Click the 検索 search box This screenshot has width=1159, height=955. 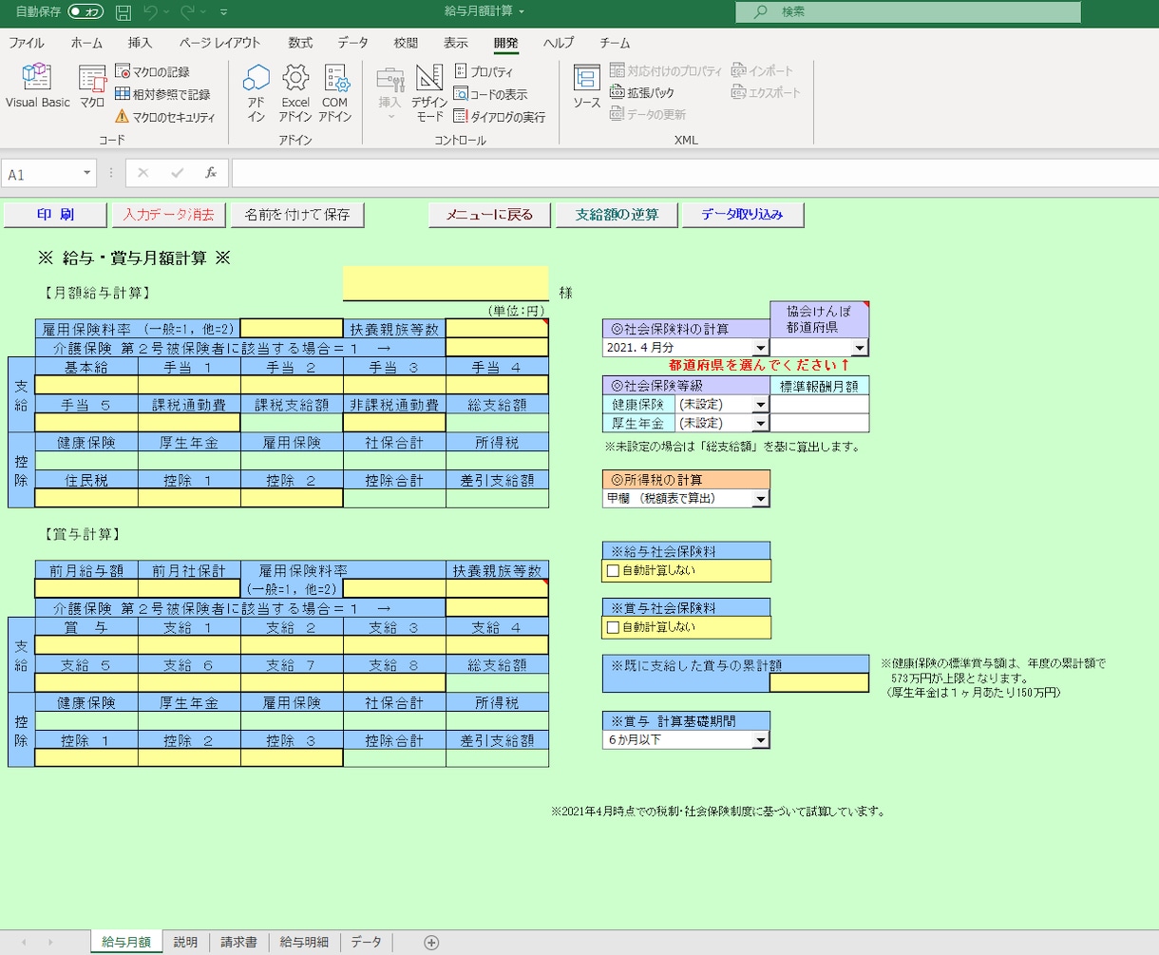click(x=907, y=12)
